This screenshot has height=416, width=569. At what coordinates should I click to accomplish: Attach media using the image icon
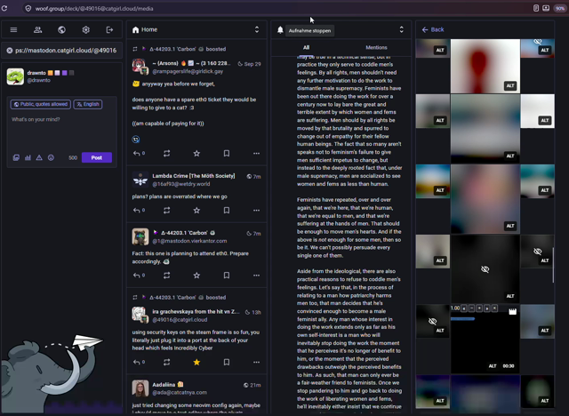pyautogui.click(x=16, y=157)
